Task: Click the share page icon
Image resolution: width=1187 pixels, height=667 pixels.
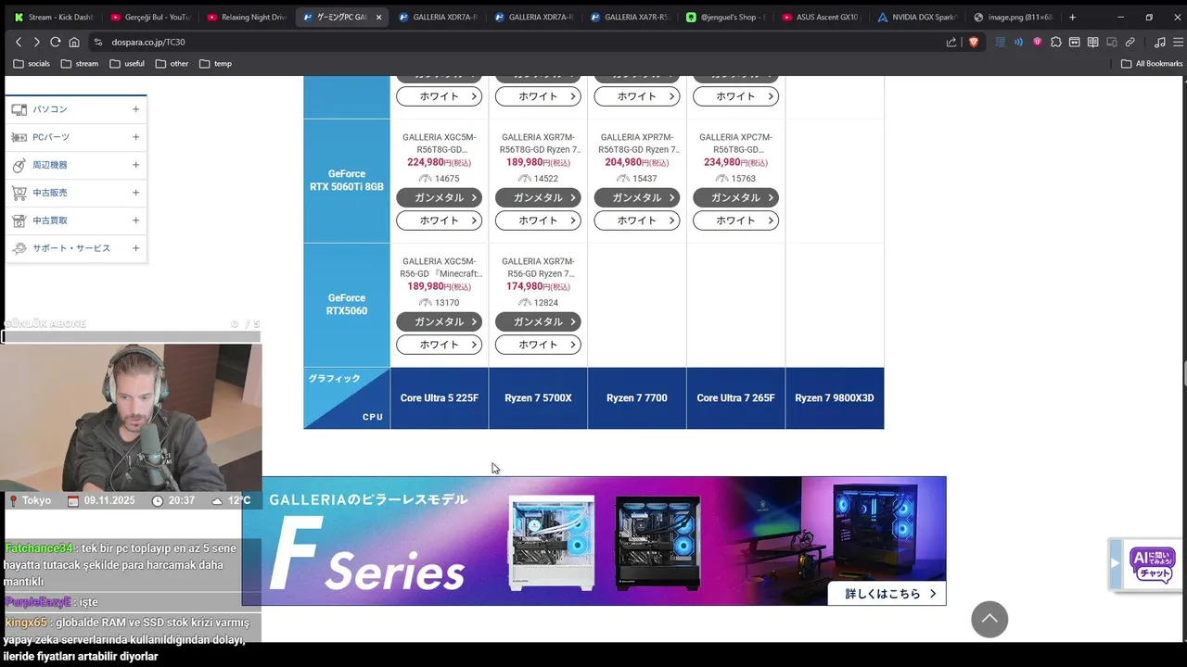Action: pyautogui.click(x=951, y=42)
